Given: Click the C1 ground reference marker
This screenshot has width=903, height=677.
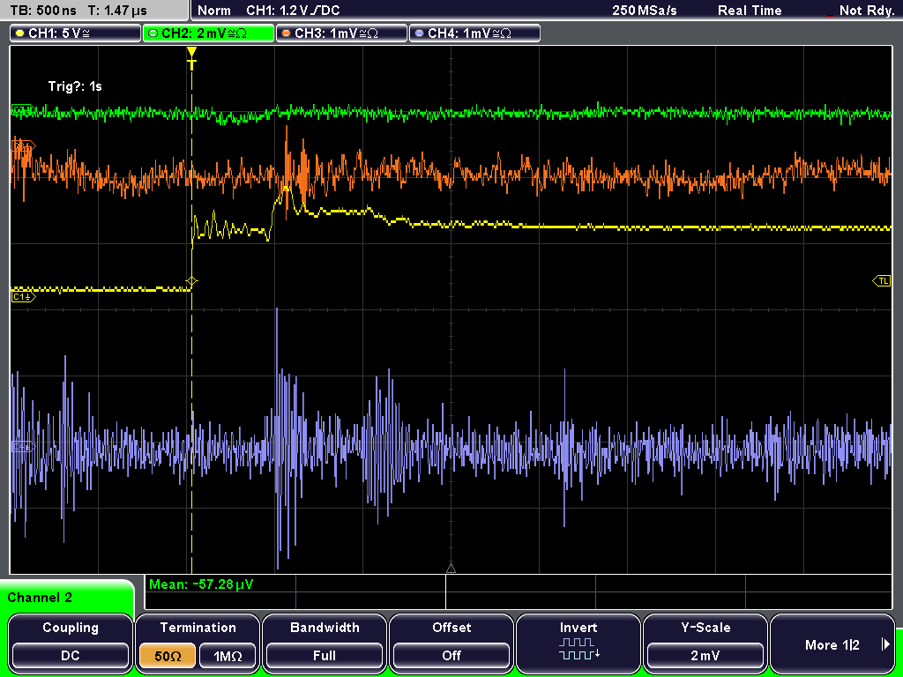Looking at the screenshot, I should pos(23,296).
